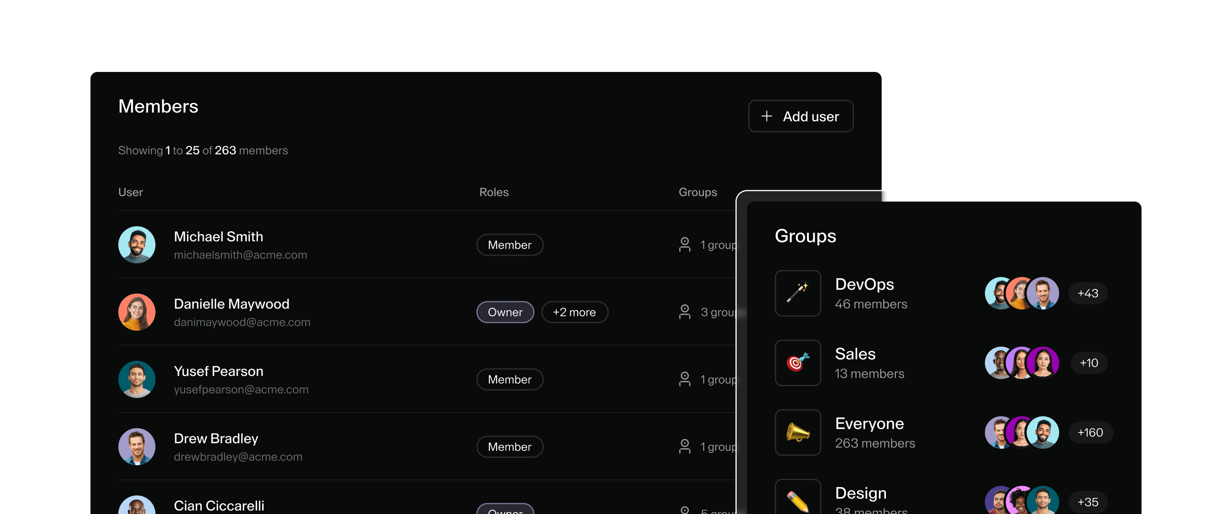Click Cian Ciccarelli's name
This screenshot has width=1232, height=514.
219,506
